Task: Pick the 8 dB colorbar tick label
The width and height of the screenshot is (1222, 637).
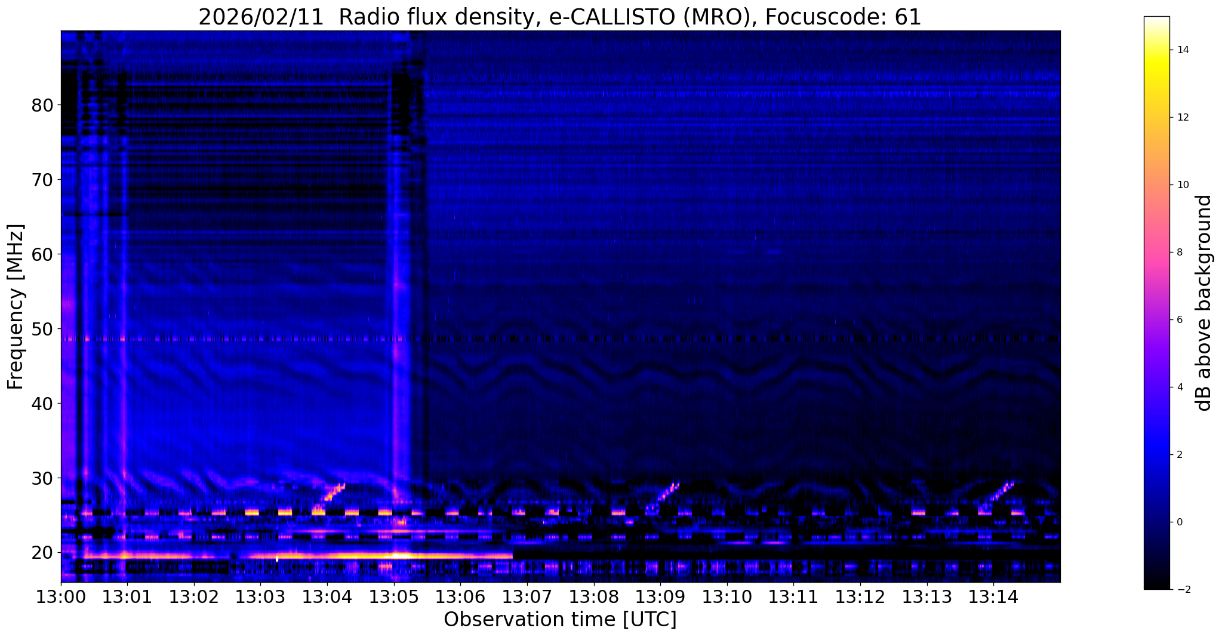Action: [1179, 253]
